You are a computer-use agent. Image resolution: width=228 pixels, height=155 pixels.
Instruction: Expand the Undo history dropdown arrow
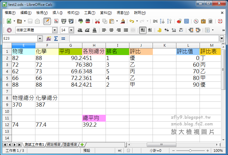tap(137, 21)
